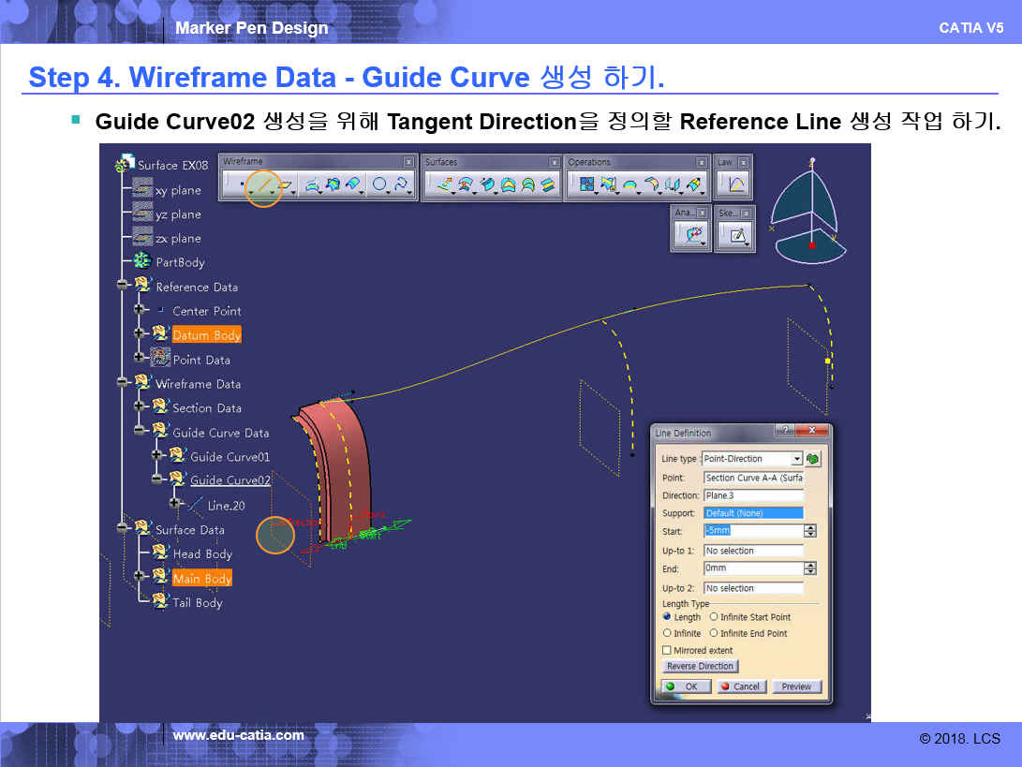Viewport: 1022px width, 767px height.
Task: Collapse the Reference Data tree node
Action: point(122,286)
